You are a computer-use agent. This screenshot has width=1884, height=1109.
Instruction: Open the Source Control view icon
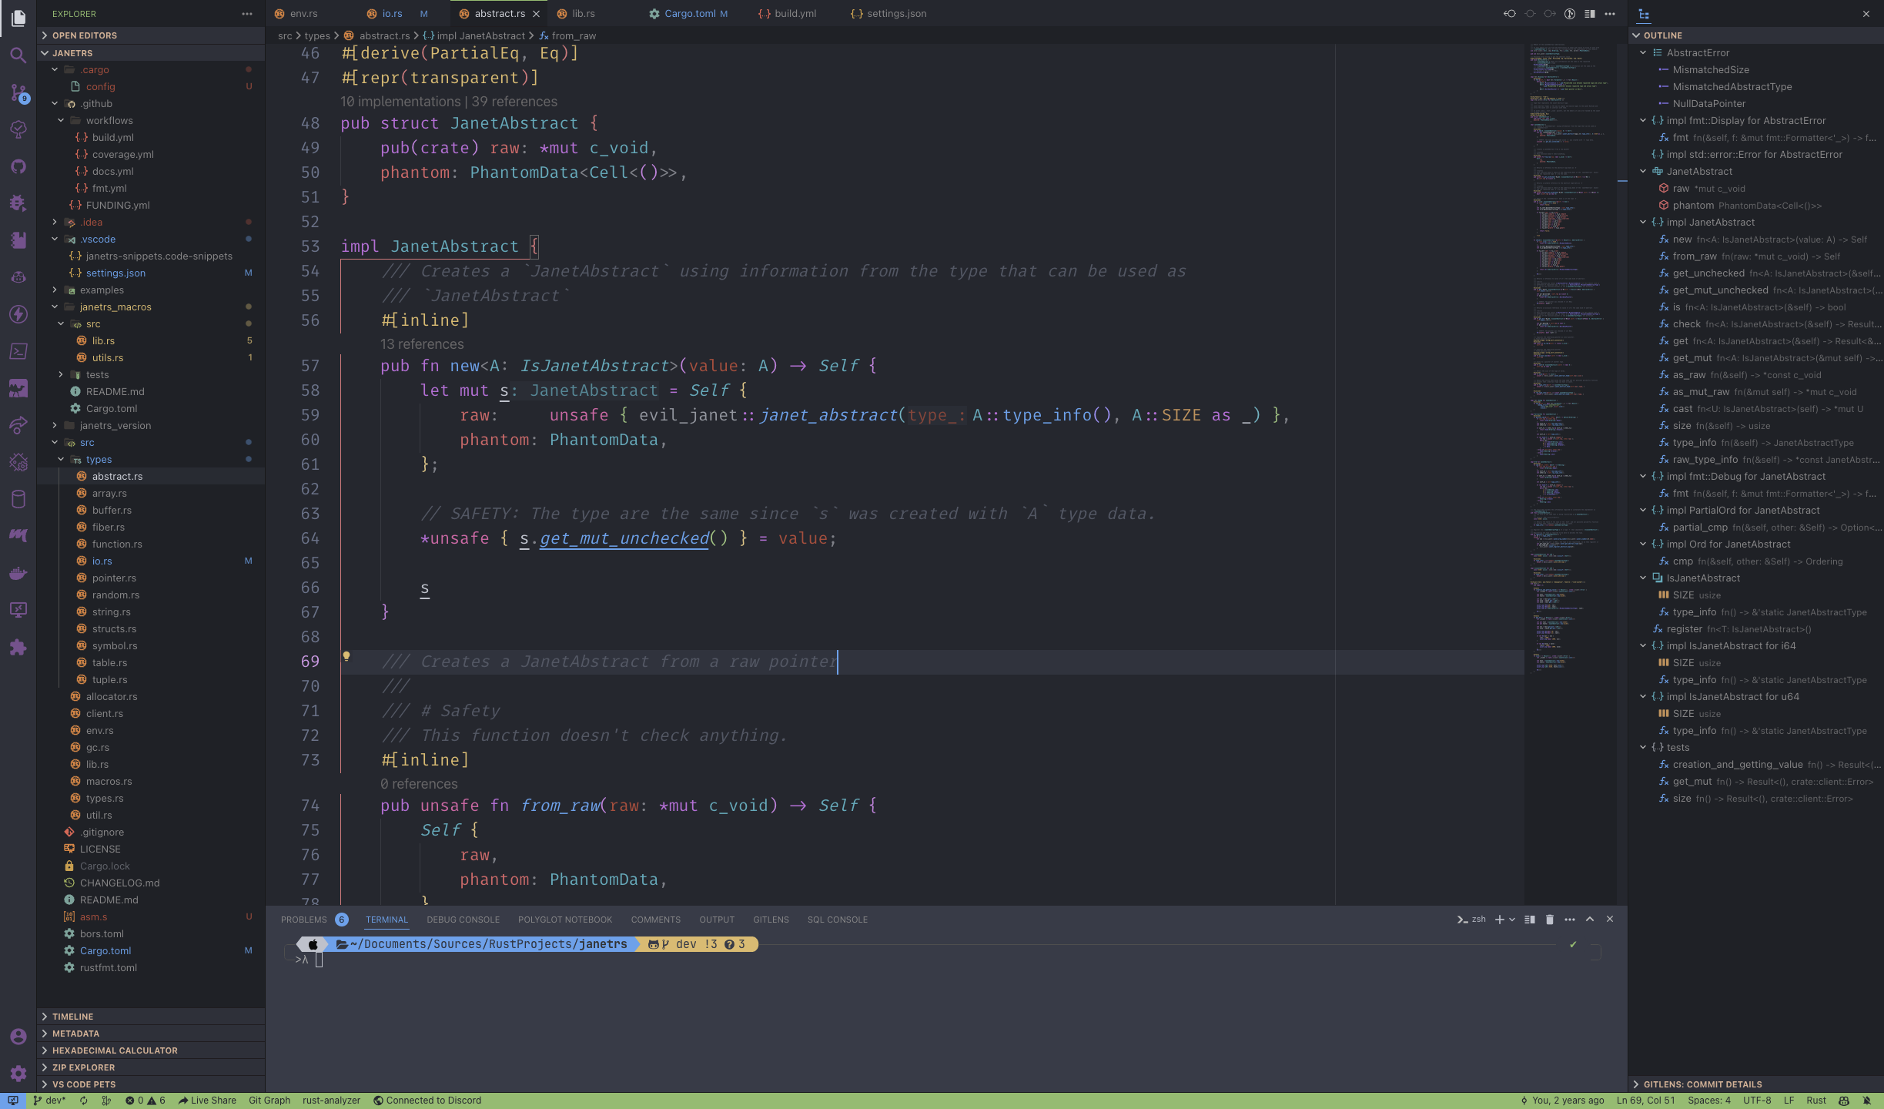pyautogui.click(x=18, y=92)
